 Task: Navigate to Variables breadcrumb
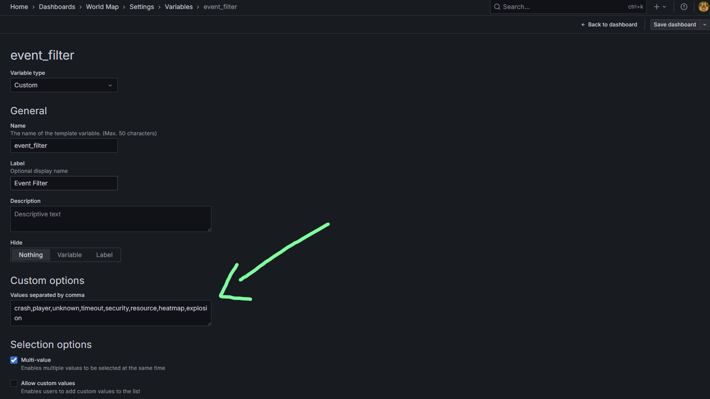click(179, 7)
